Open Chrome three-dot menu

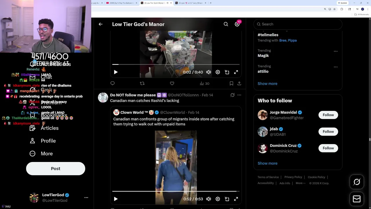[367, 9]
